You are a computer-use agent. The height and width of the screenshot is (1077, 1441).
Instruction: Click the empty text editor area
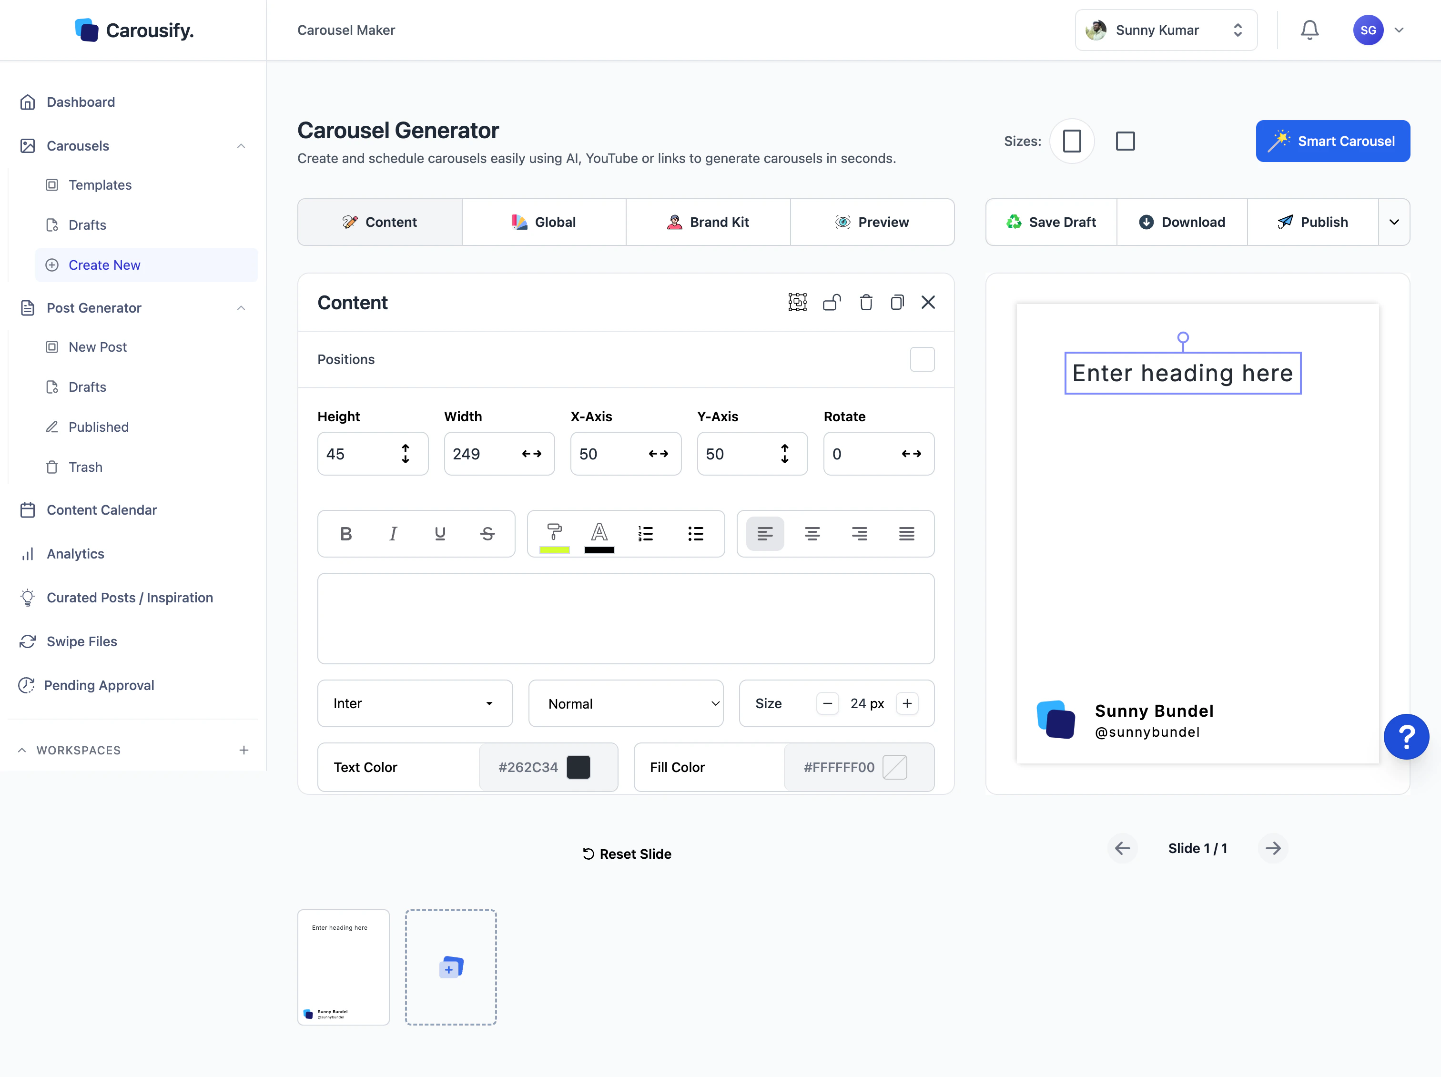(x=625, y=618)
